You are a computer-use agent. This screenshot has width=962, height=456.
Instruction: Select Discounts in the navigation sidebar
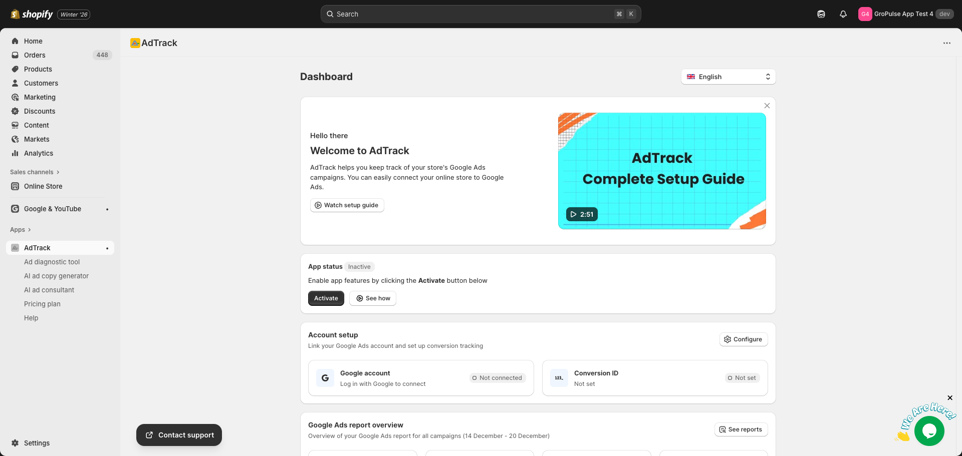point(40,111)
